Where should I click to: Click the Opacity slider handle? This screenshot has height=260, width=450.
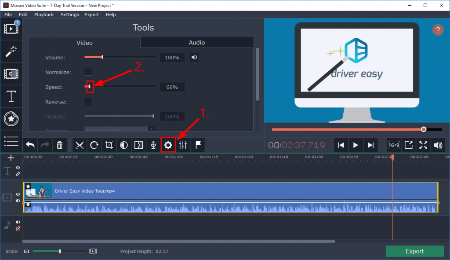pyautogui.click(x=153, y=116)
